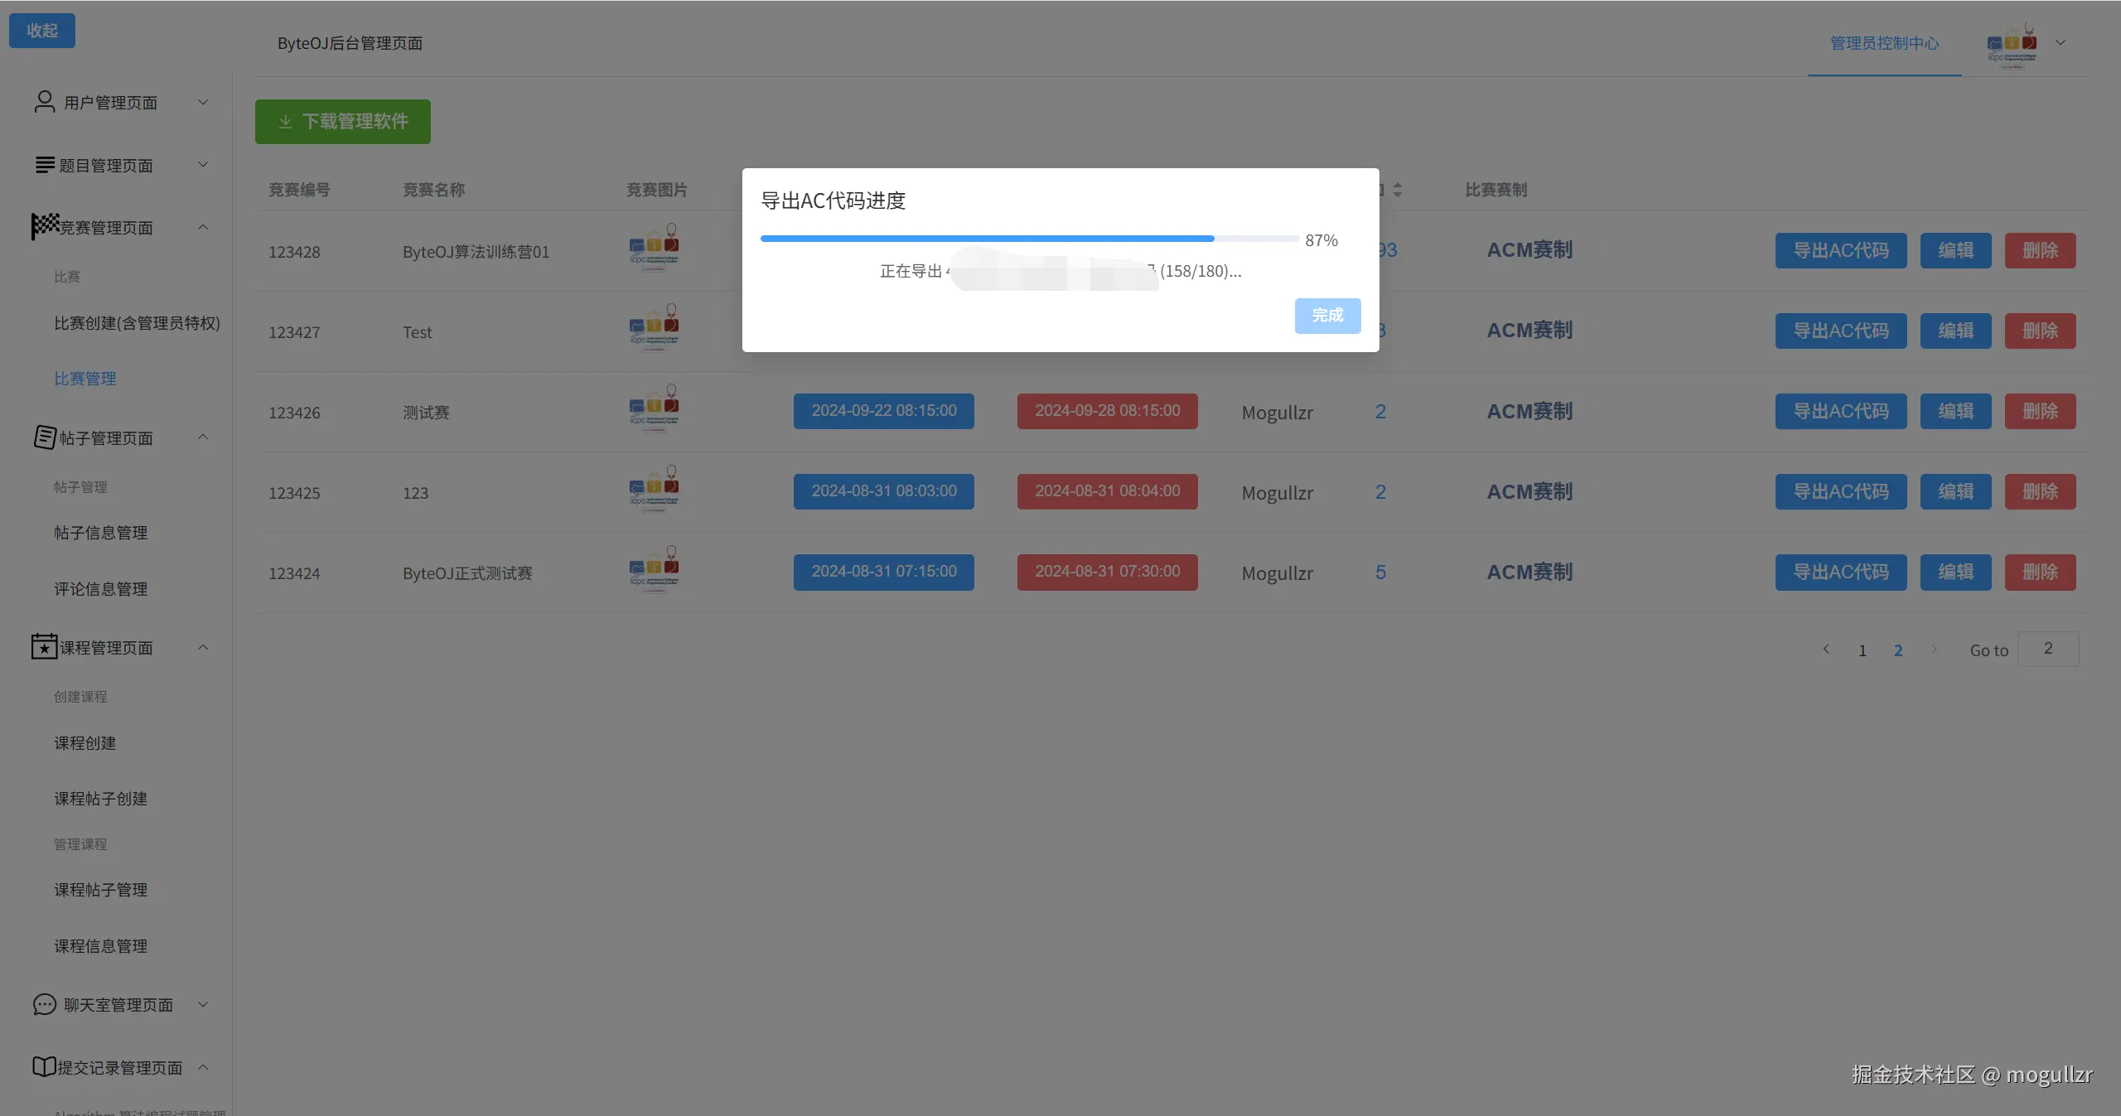Go to pagination page 1

pos(1863,650)
